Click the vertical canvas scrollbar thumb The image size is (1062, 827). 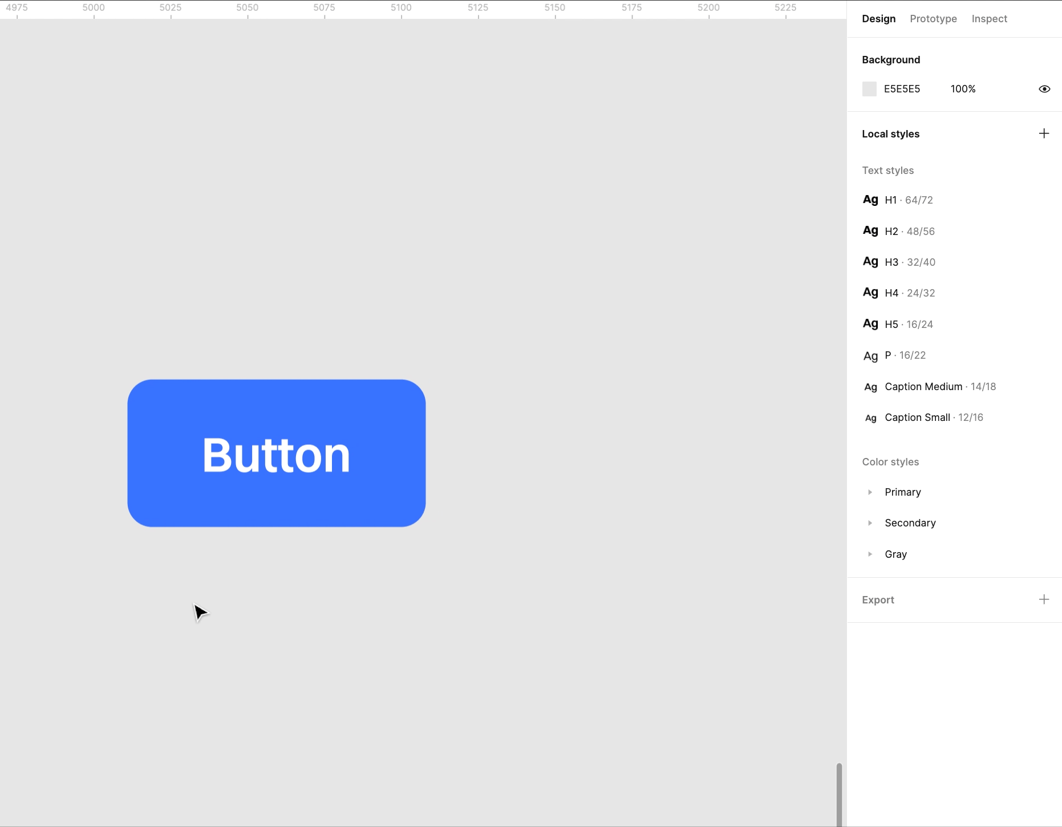pos(839,794)
